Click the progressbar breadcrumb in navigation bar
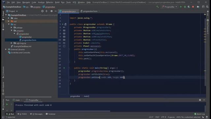Image resolution: width=211 pixels, height=119 pixels. (x=49, y=7)
